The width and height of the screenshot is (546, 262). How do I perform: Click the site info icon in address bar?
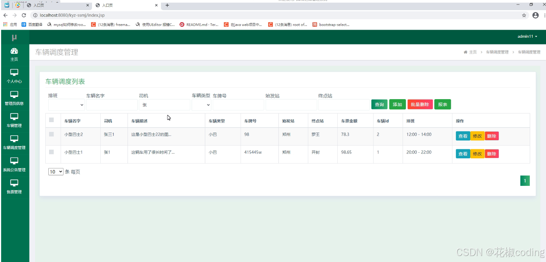(x=35, y=15)
